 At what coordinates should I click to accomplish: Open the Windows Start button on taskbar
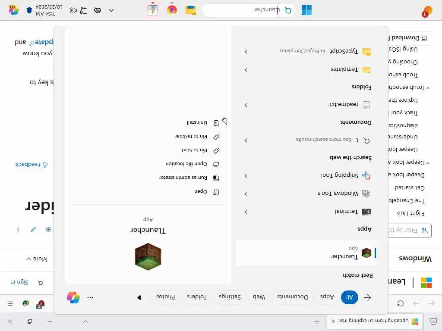click(306, 10)
